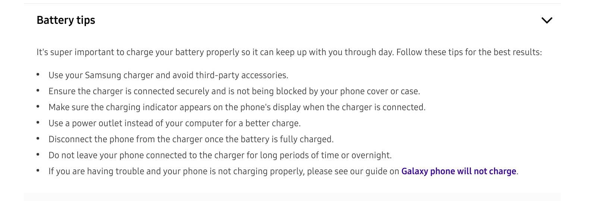Select the tip about phone cover or case
Viewport: 610px width, 201px height.
point(234,91)
